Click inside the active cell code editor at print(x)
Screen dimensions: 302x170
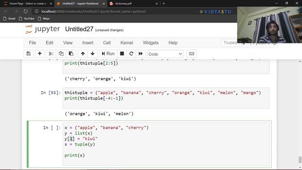(x=75, y=155)
